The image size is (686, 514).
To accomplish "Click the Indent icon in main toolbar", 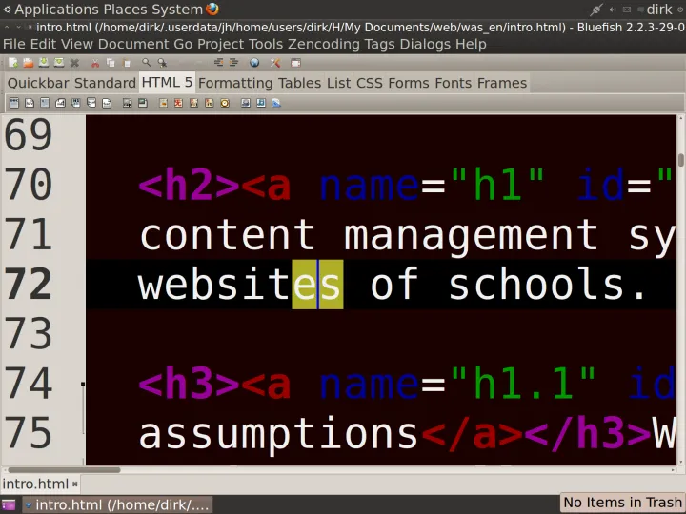I will point(233,63).
